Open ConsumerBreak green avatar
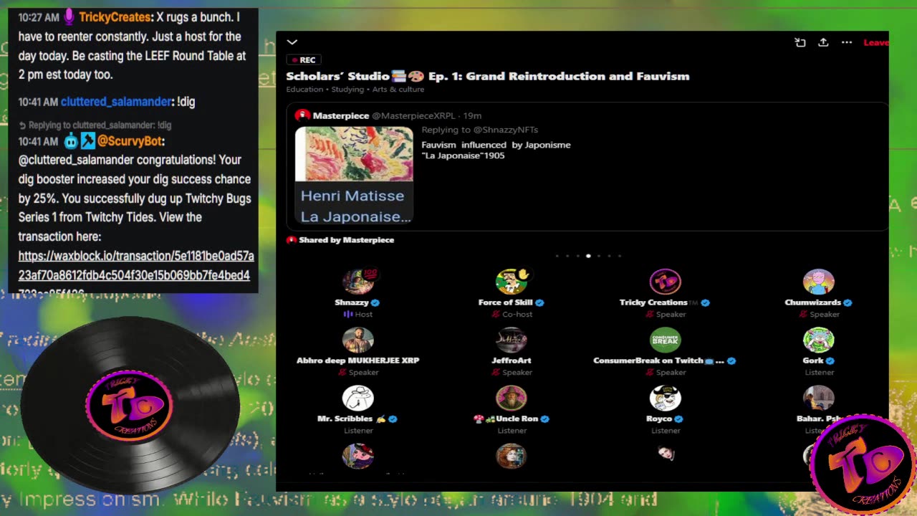 point(665,340)
